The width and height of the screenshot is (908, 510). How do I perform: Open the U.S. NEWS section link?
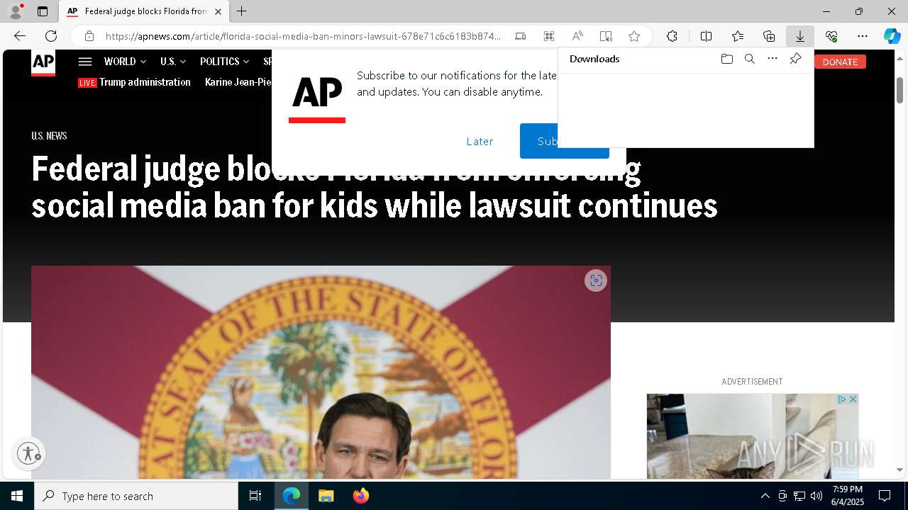49,135
